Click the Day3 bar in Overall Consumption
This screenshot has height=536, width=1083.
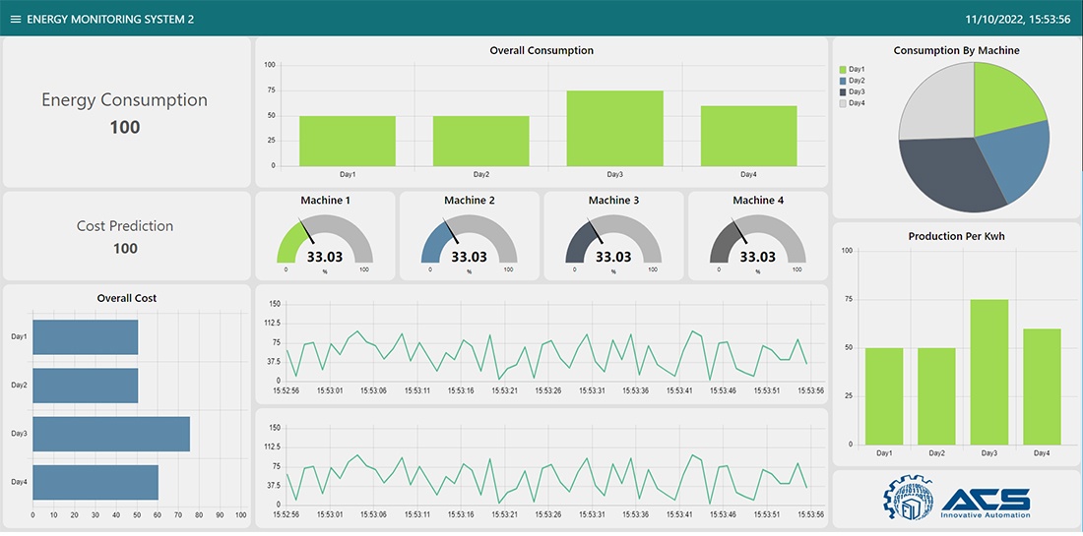tap(614, 128)
